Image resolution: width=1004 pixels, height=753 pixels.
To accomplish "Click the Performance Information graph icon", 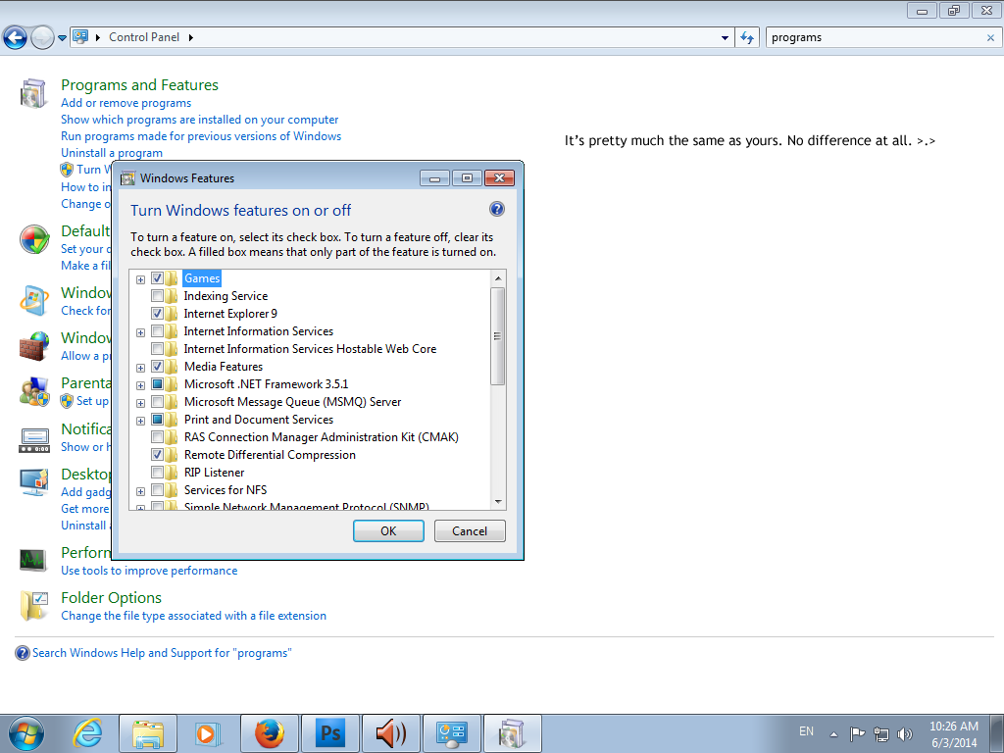I will pyautogui.click(x=32, y=560).
